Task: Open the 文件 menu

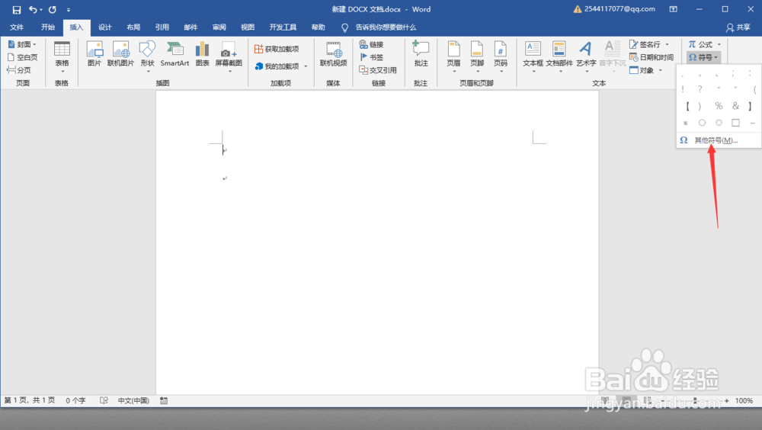Action: [x=17, y=27]
